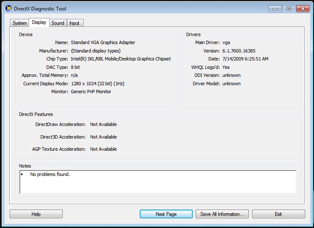
Task: Click the Intel SKL/KBL chip type value
Action: 121,59
